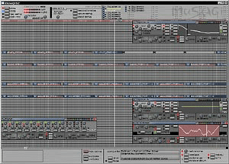Viewport: 229px width, 164px height.
Task: Click the first clip marker icon in the top track
Action: click(4, 52)
